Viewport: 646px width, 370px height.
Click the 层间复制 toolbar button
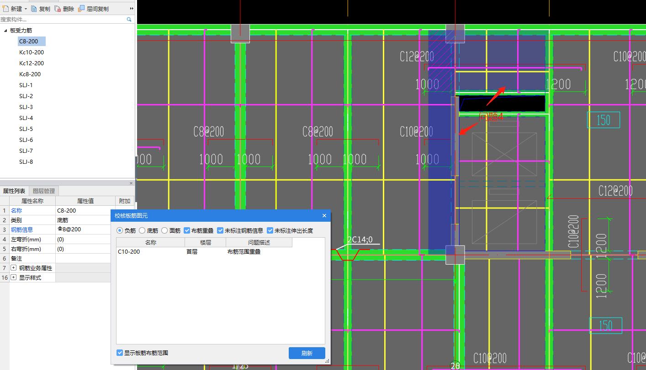click(94, 9)
